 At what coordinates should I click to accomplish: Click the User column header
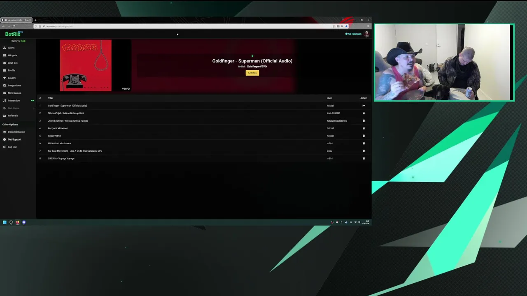(x=329, y=98)
